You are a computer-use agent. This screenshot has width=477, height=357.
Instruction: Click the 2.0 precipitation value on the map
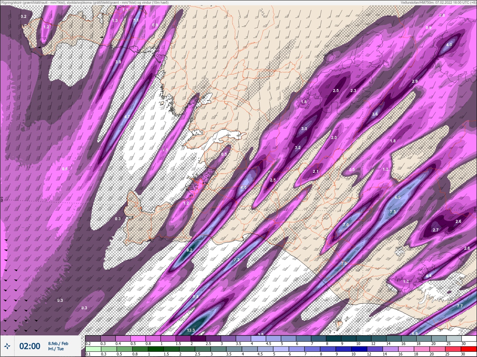334,138
